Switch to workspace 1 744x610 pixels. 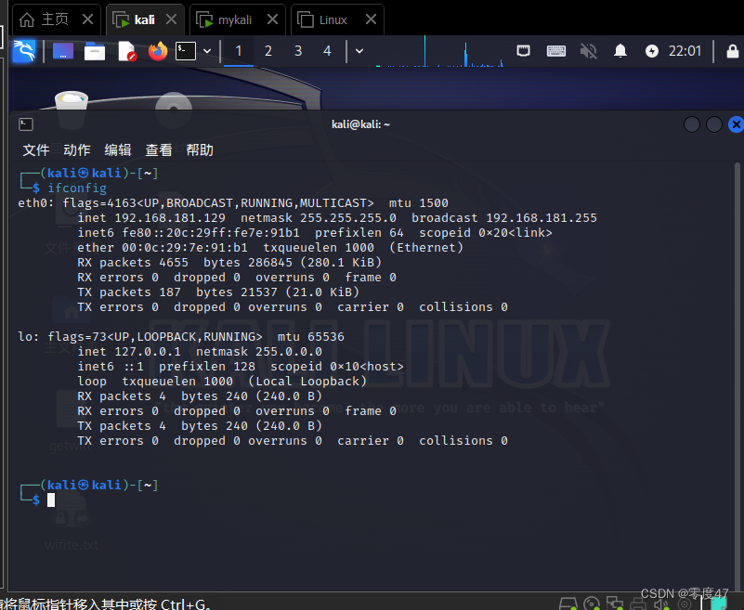[239, 51]
